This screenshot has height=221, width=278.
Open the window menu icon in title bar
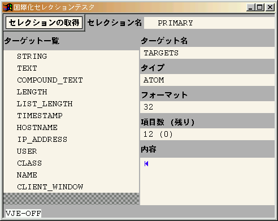(8, 7)
